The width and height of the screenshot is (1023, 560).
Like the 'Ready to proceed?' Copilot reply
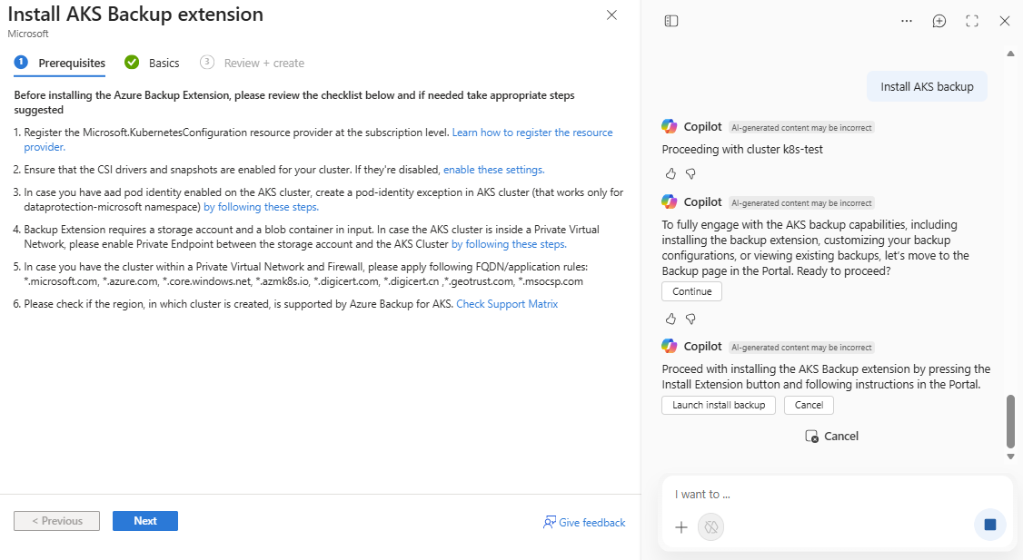[670, 319]
